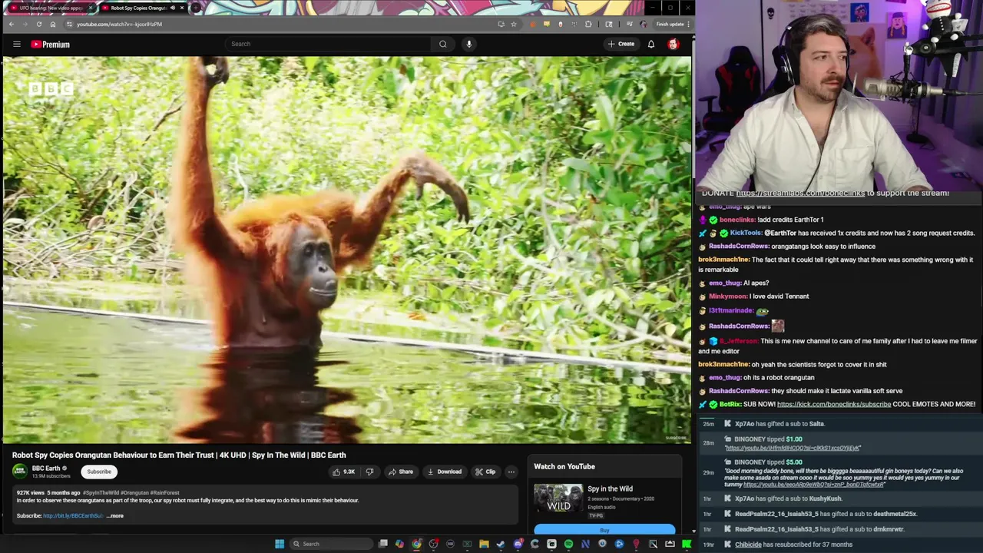Close the Robot Spy Copies Orangutan tab

pyautogui.click(x=181, y=8)
